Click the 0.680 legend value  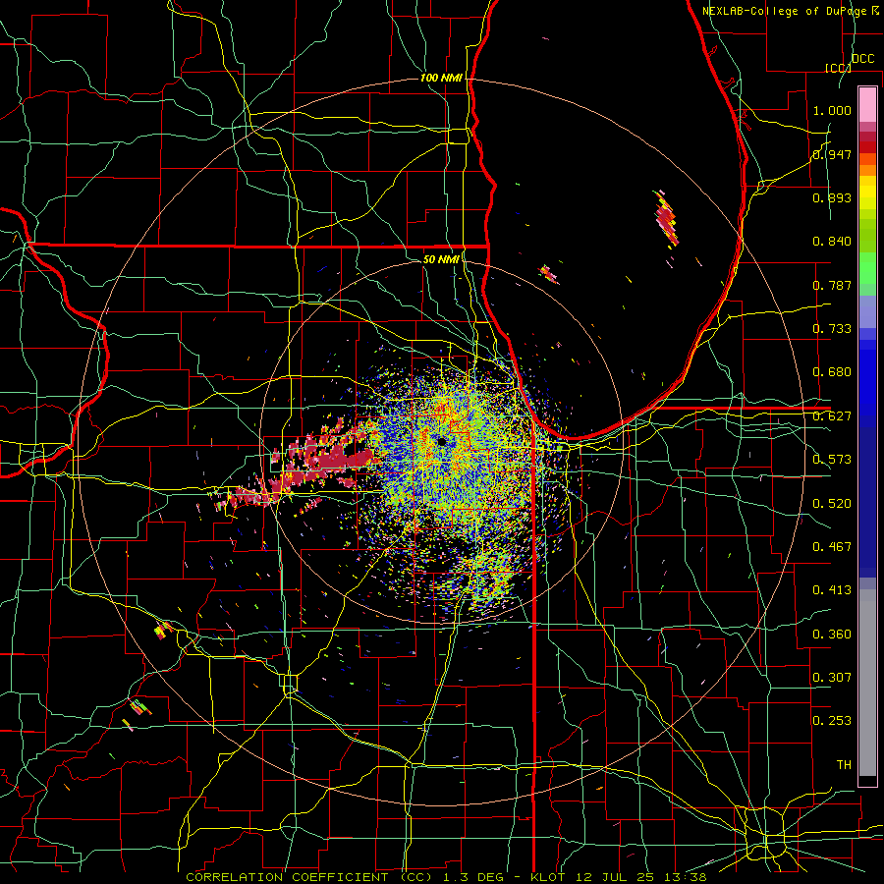click(832, 372)
